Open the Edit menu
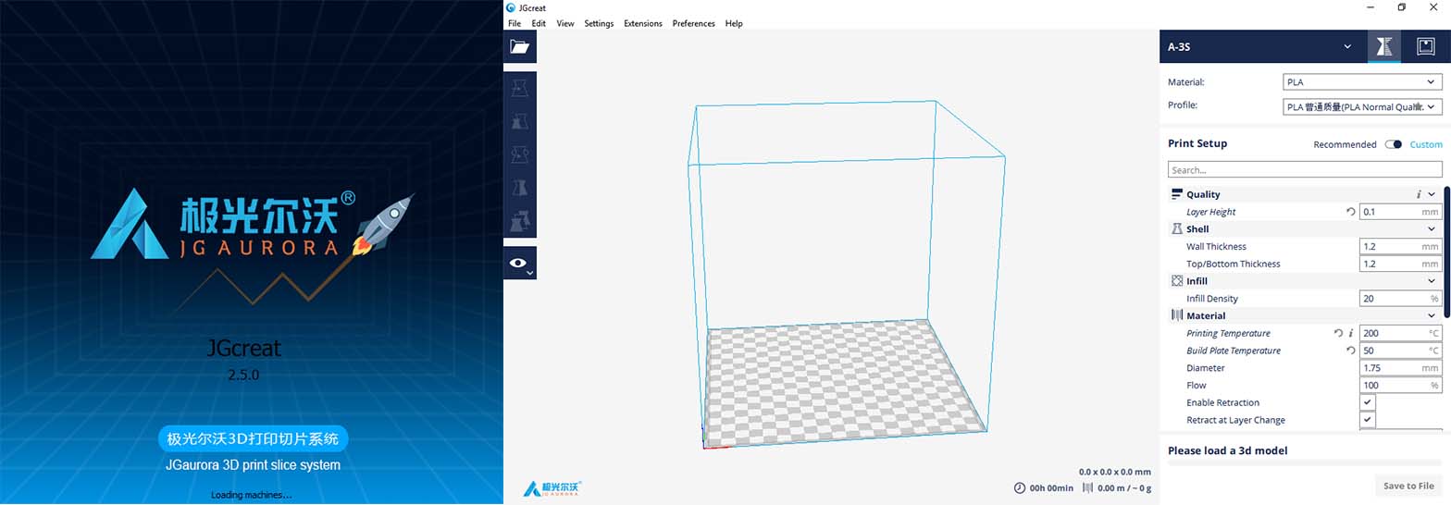Image resolution: width=1451 pixels, height=505 pixels. click(x=539, y=23)
